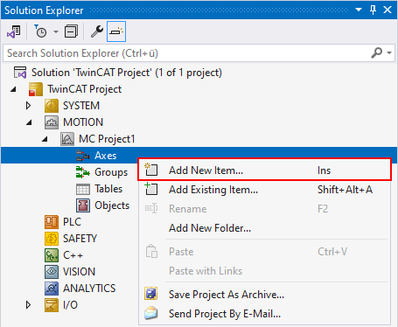Image resolution: width=398 pixels, height=327 pixels.
Task: Toggle the Preview Selected Items button
Action: (x=116, y=31)
